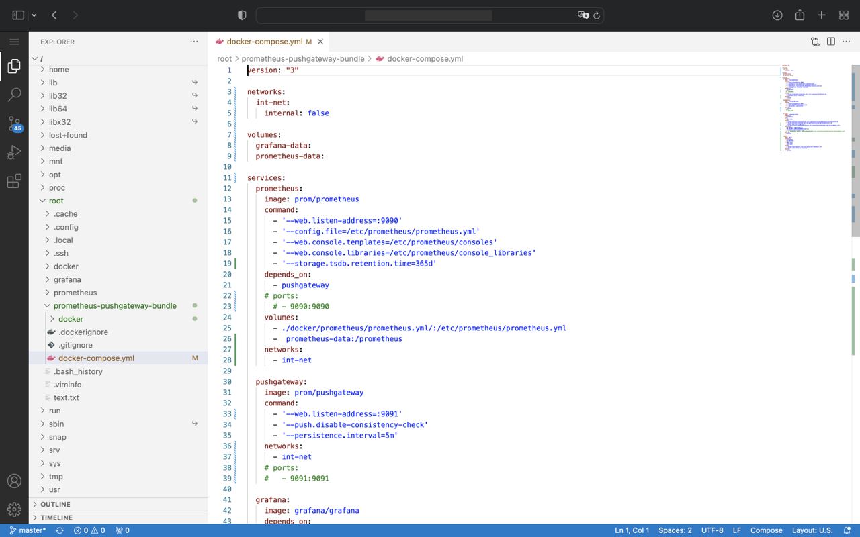This screenshot has height=537, width=860.
Task: Open the Accounts icon in activity bar
Action: [x=14, y=481]
